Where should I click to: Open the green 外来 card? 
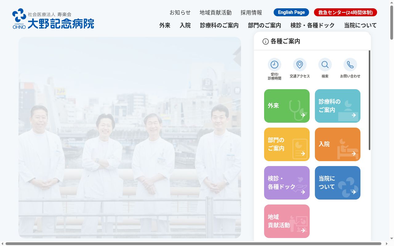287,106
